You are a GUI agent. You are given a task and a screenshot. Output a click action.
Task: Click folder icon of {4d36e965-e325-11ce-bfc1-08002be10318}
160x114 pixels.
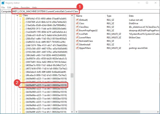23,79
